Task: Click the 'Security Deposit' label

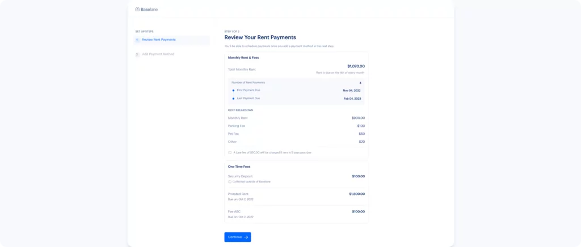Action: pyautogui.click(x=241, y=176)
